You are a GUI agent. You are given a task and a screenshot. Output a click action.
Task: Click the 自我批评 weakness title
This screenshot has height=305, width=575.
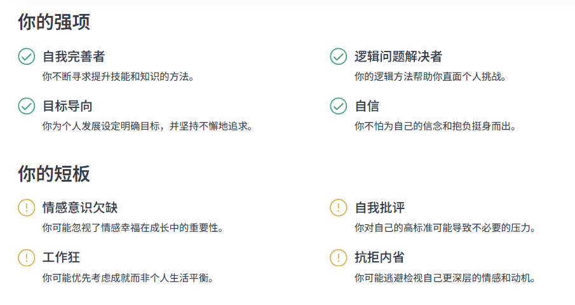click(x=379, y=208)
